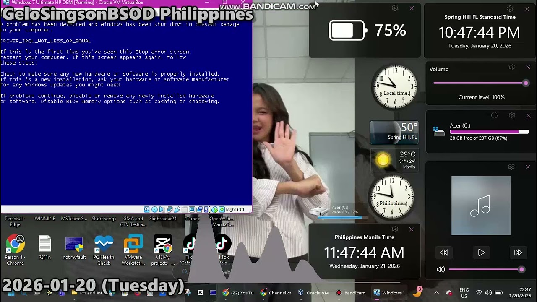Click the green keyboard capture arrow icon
The height and width of the screenshot is (302, 537).
point(222,209)
